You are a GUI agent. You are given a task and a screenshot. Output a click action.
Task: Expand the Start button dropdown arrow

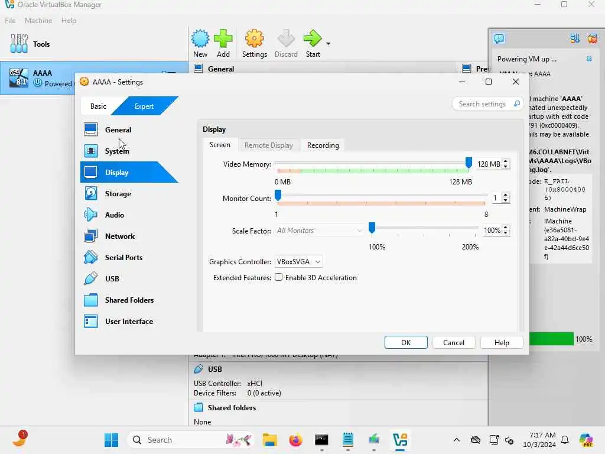pos(328,44)
